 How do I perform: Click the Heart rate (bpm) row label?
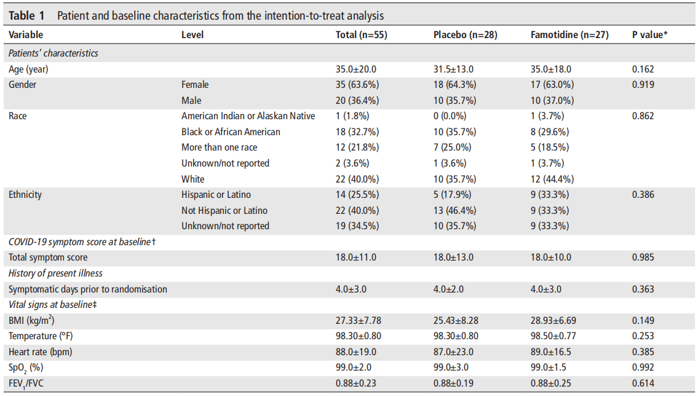click(x=42, y=352)
